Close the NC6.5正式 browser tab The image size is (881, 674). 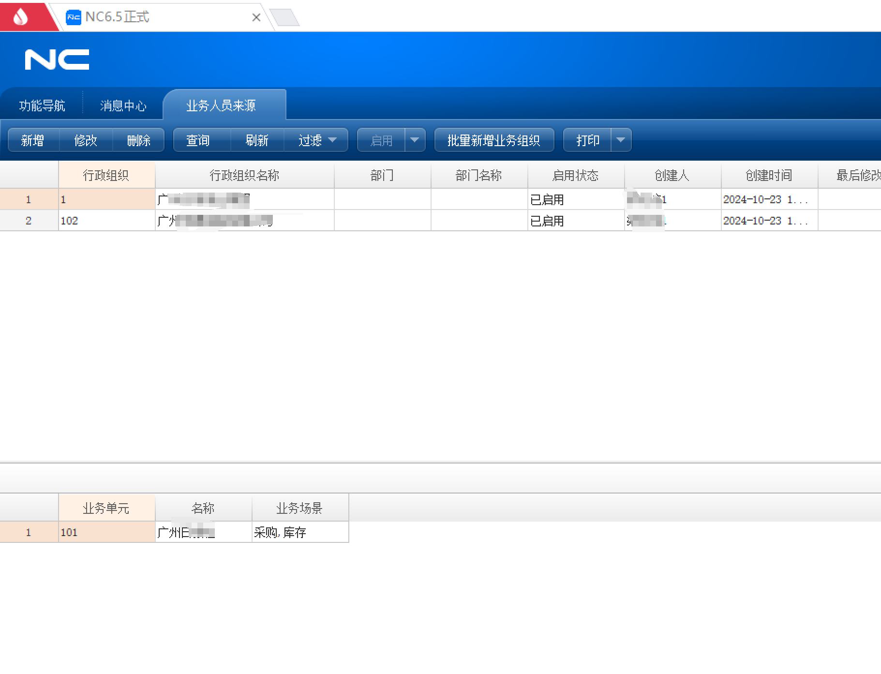256,18
